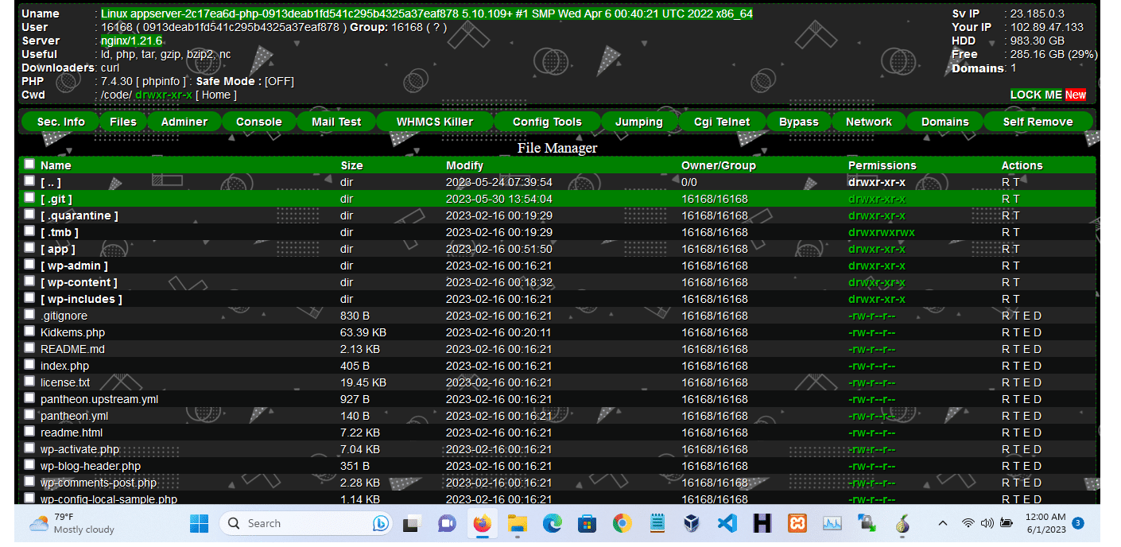1121x547 pixels.
Task: Select checkbox next to Kidkems.php
Action: [29, 332]
